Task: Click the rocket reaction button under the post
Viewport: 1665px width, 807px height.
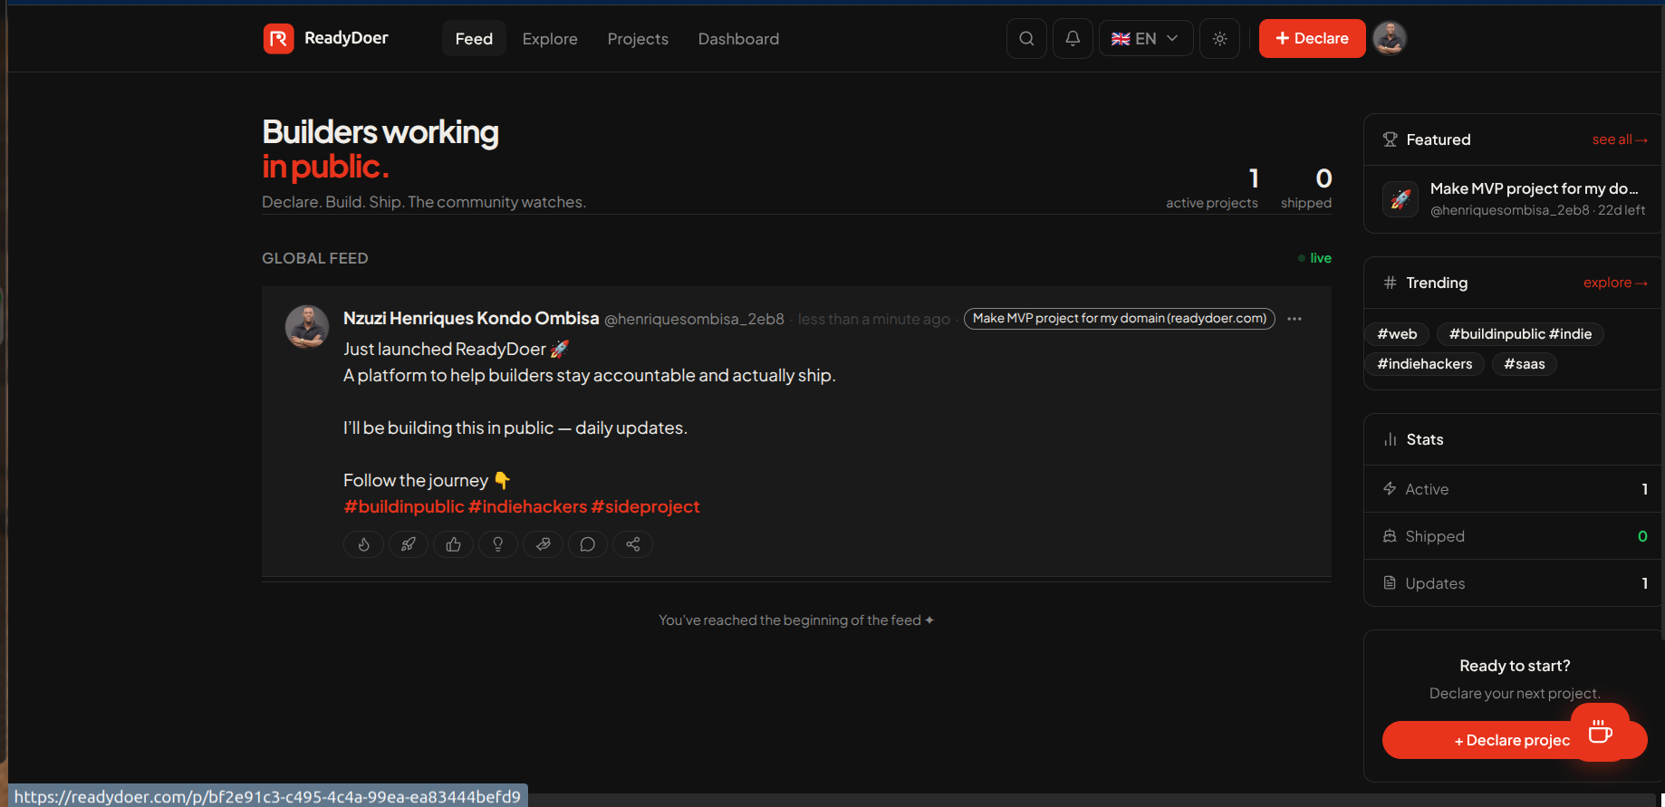Action: click(x=409, y=544)
